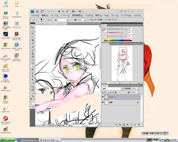The height and width of the screenshot is (142, 178).
Task: Select the Zoom tool in toolbox
Action: coord(32,96)
